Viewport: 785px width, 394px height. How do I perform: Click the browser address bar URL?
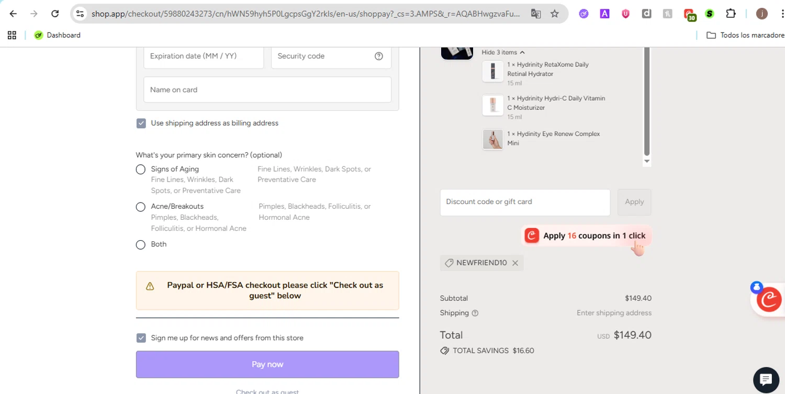[x=306, y=14]
